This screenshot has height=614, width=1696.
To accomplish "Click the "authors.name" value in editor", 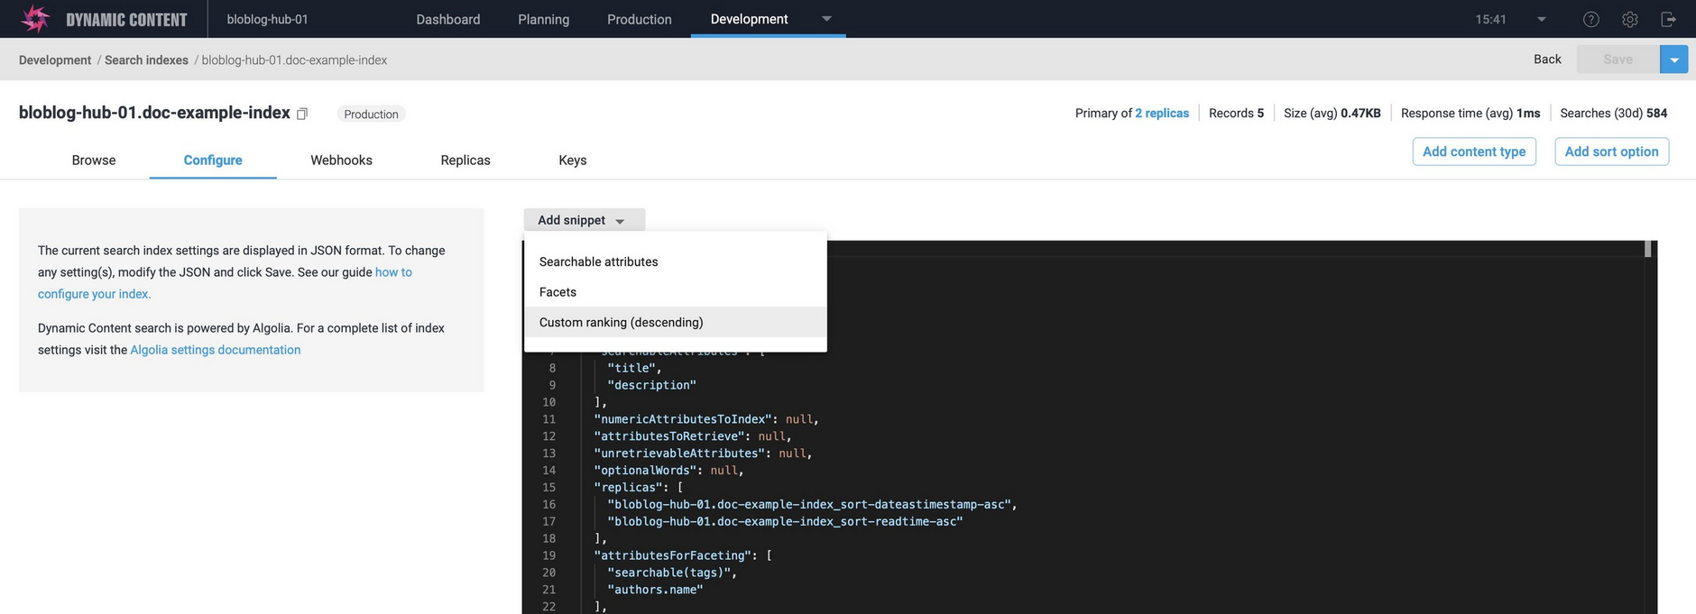I will pyautogui.click(x=655, y=591).
